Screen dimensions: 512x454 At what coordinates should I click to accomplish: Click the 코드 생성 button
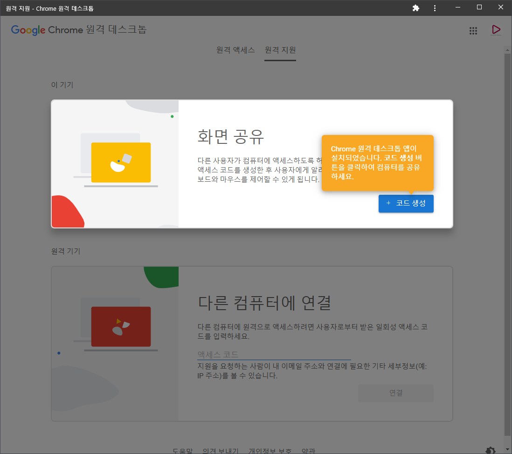click(406, 204)
